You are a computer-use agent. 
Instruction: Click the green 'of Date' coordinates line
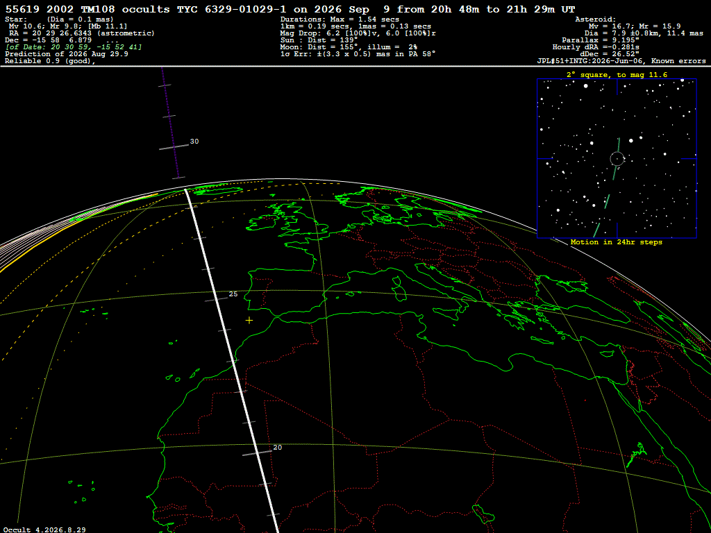click(x=74, y=47)
